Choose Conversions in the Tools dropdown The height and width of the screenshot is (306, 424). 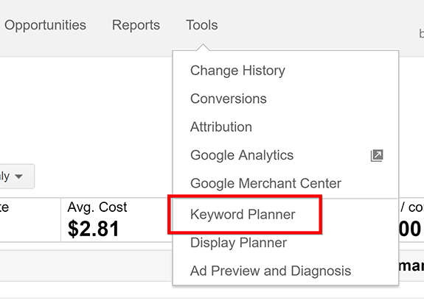point(229,99)
